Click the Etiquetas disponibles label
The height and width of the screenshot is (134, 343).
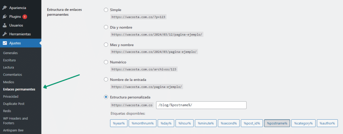coord(128,114)
